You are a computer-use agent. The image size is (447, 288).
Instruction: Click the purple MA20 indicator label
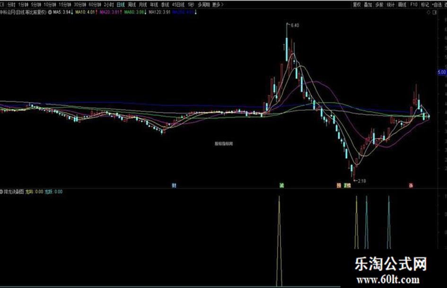click(x=111, y=12)
